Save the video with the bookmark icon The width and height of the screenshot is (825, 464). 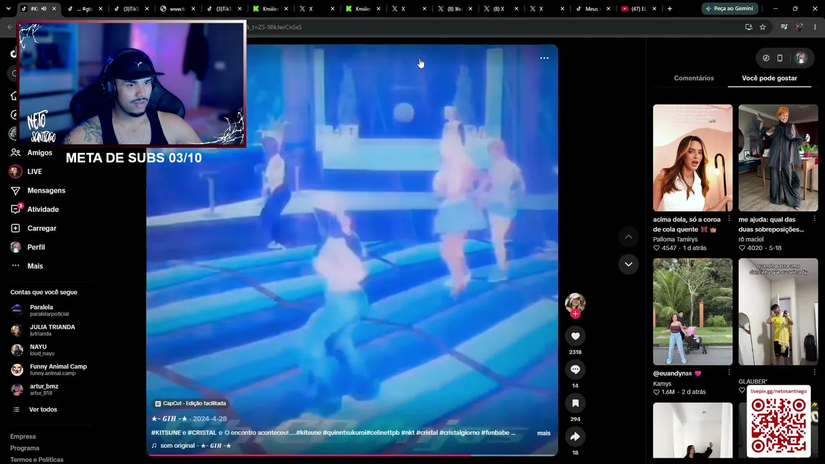coord(575,403)
